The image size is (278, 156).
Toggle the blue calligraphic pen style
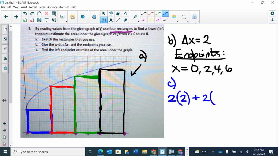165,14
